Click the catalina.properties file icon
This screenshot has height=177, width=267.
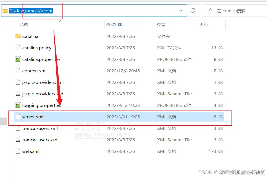(18, 59)
